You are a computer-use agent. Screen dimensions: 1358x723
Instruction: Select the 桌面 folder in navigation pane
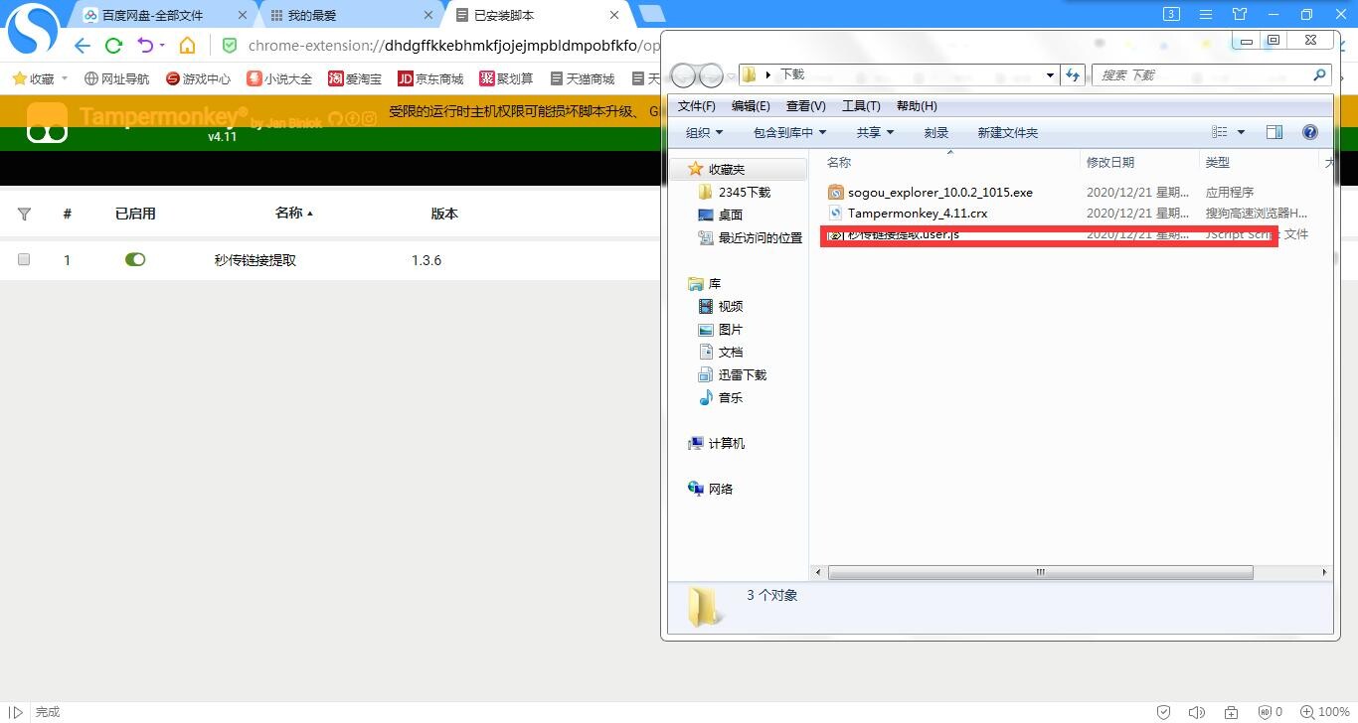[730, 215]
